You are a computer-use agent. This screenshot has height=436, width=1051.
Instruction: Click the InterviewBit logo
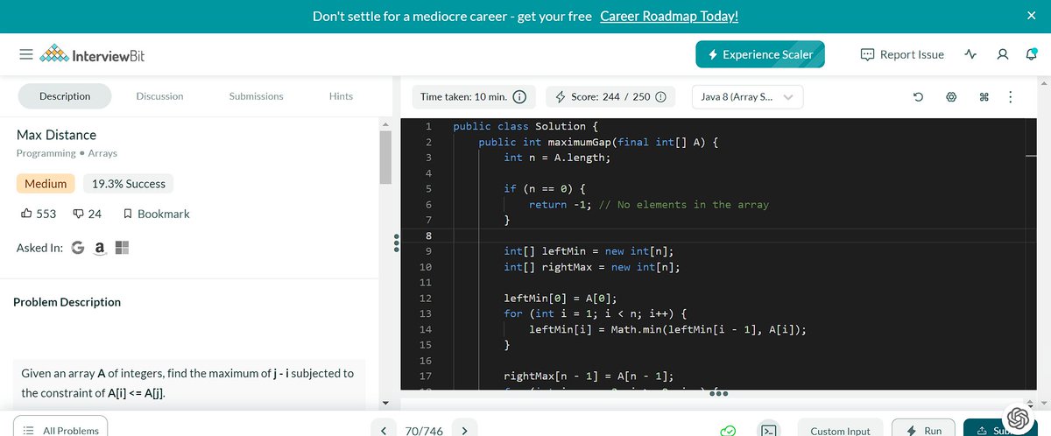point(93,54)
